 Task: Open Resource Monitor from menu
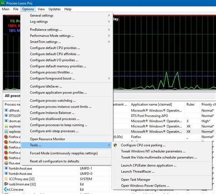(67, 139)
